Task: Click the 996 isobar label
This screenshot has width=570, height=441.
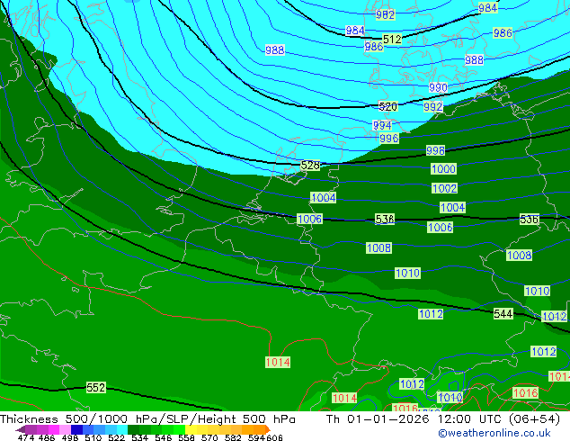Action: (x=389, y=139)
